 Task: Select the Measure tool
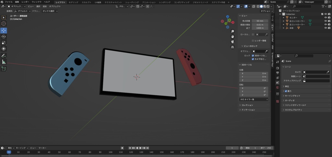point(4,62)
